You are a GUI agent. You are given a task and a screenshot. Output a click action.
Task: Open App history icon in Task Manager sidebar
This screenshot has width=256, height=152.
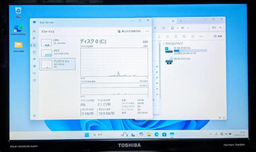pos(34,52)
